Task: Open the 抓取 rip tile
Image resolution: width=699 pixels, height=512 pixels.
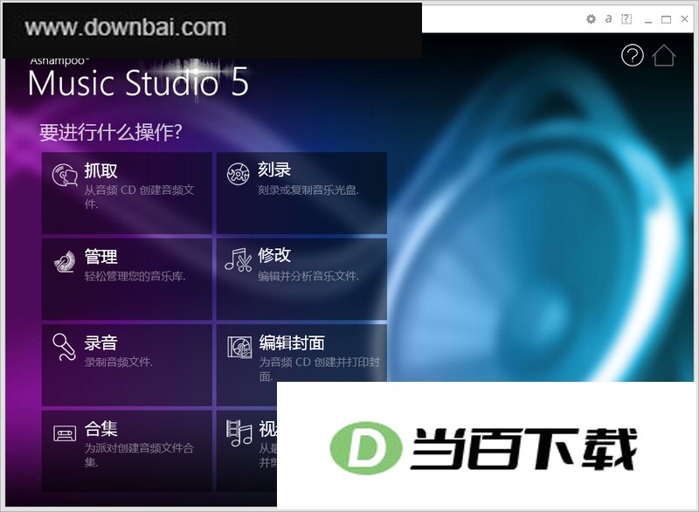Action: pyautogui.click(x=127, y=192)
